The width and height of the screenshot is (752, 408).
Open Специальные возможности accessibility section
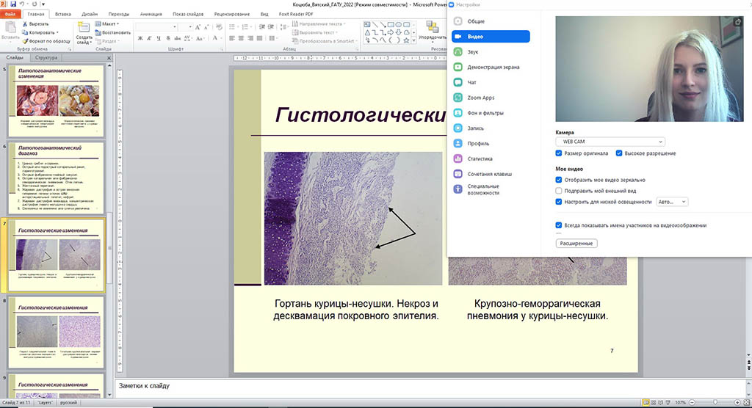point(490,189)
